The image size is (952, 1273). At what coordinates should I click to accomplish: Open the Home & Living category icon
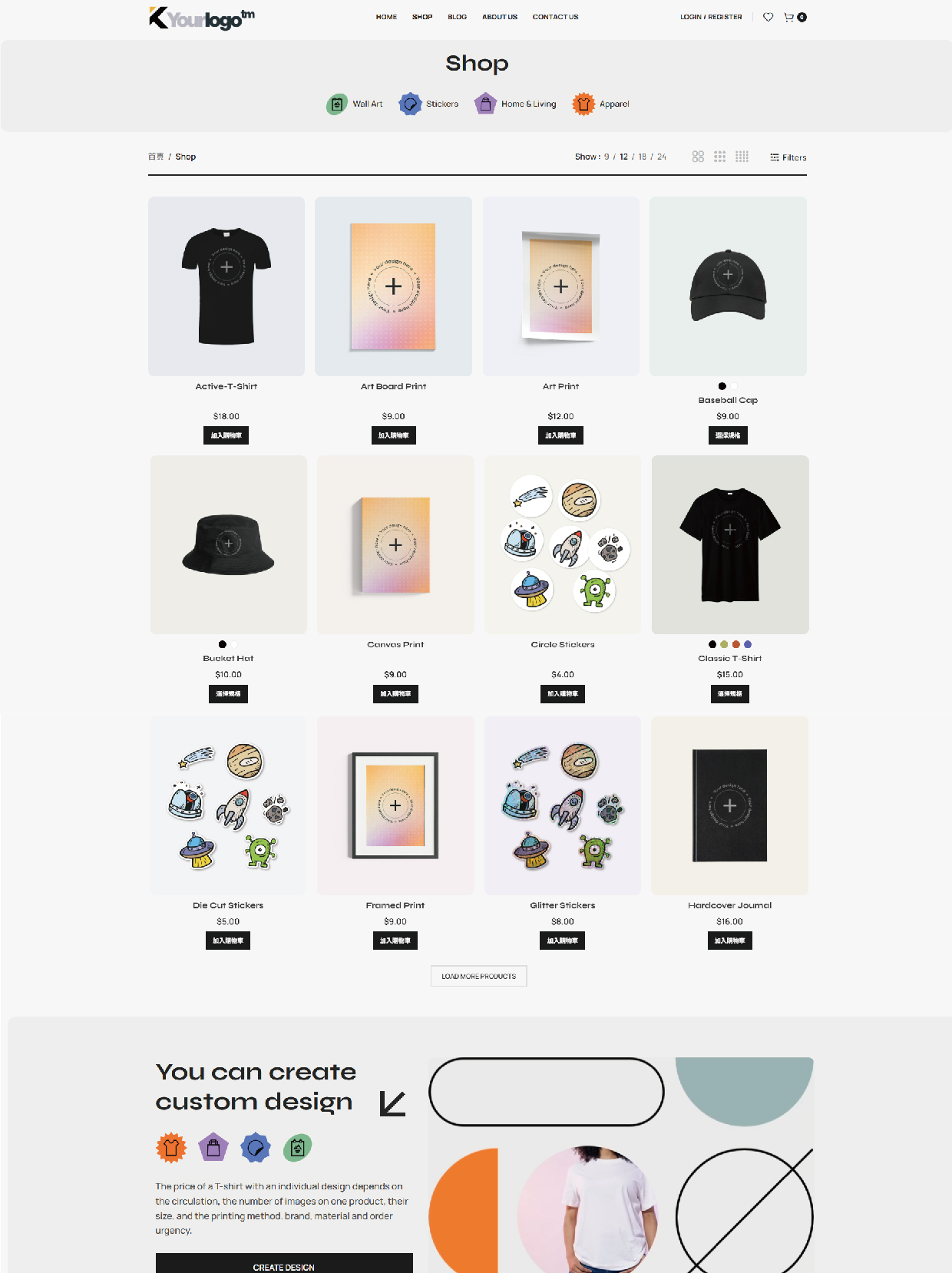(485, 104)
